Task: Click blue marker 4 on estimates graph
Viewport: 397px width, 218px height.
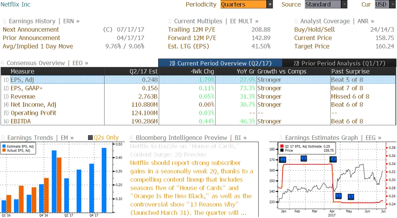Action: click(x=333, y=159)
